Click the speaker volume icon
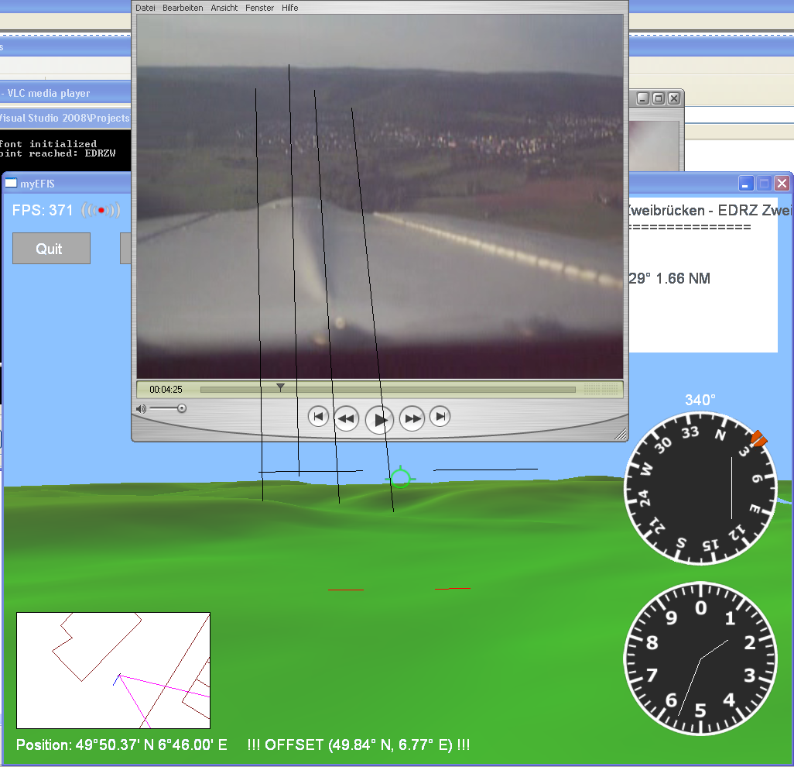This screenshot has width=794, height=767. tap(141, 408)
